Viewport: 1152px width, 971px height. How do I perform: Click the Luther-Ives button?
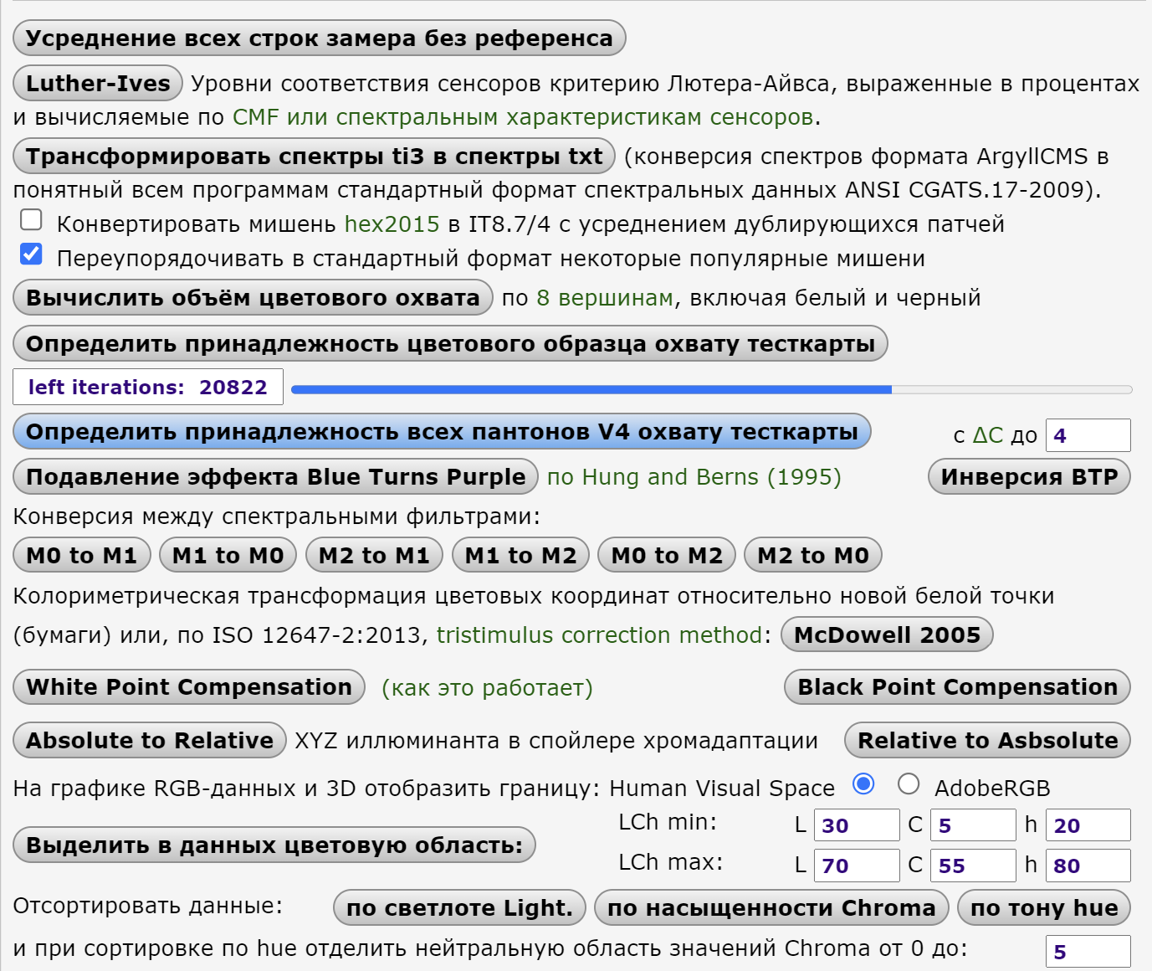point(98,84)
